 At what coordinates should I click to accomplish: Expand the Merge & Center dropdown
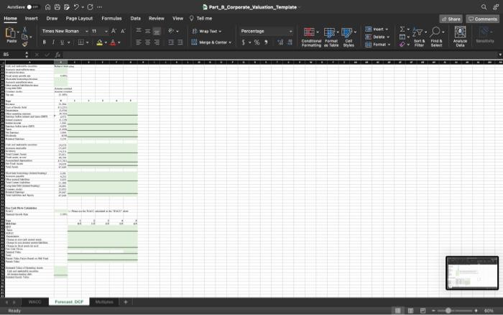pyautogui.click(x=230, y=42)
